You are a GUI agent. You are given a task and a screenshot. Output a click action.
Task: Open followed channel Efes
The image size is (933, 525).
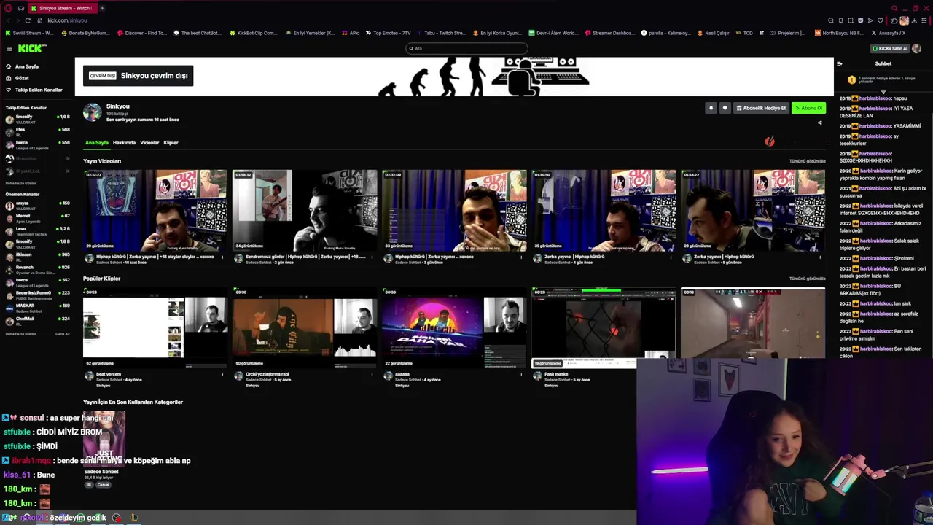coord(36,131)
